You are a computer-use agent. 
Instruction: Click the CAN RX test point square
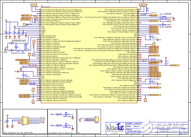pyautogui.click(x=24, y=25)
